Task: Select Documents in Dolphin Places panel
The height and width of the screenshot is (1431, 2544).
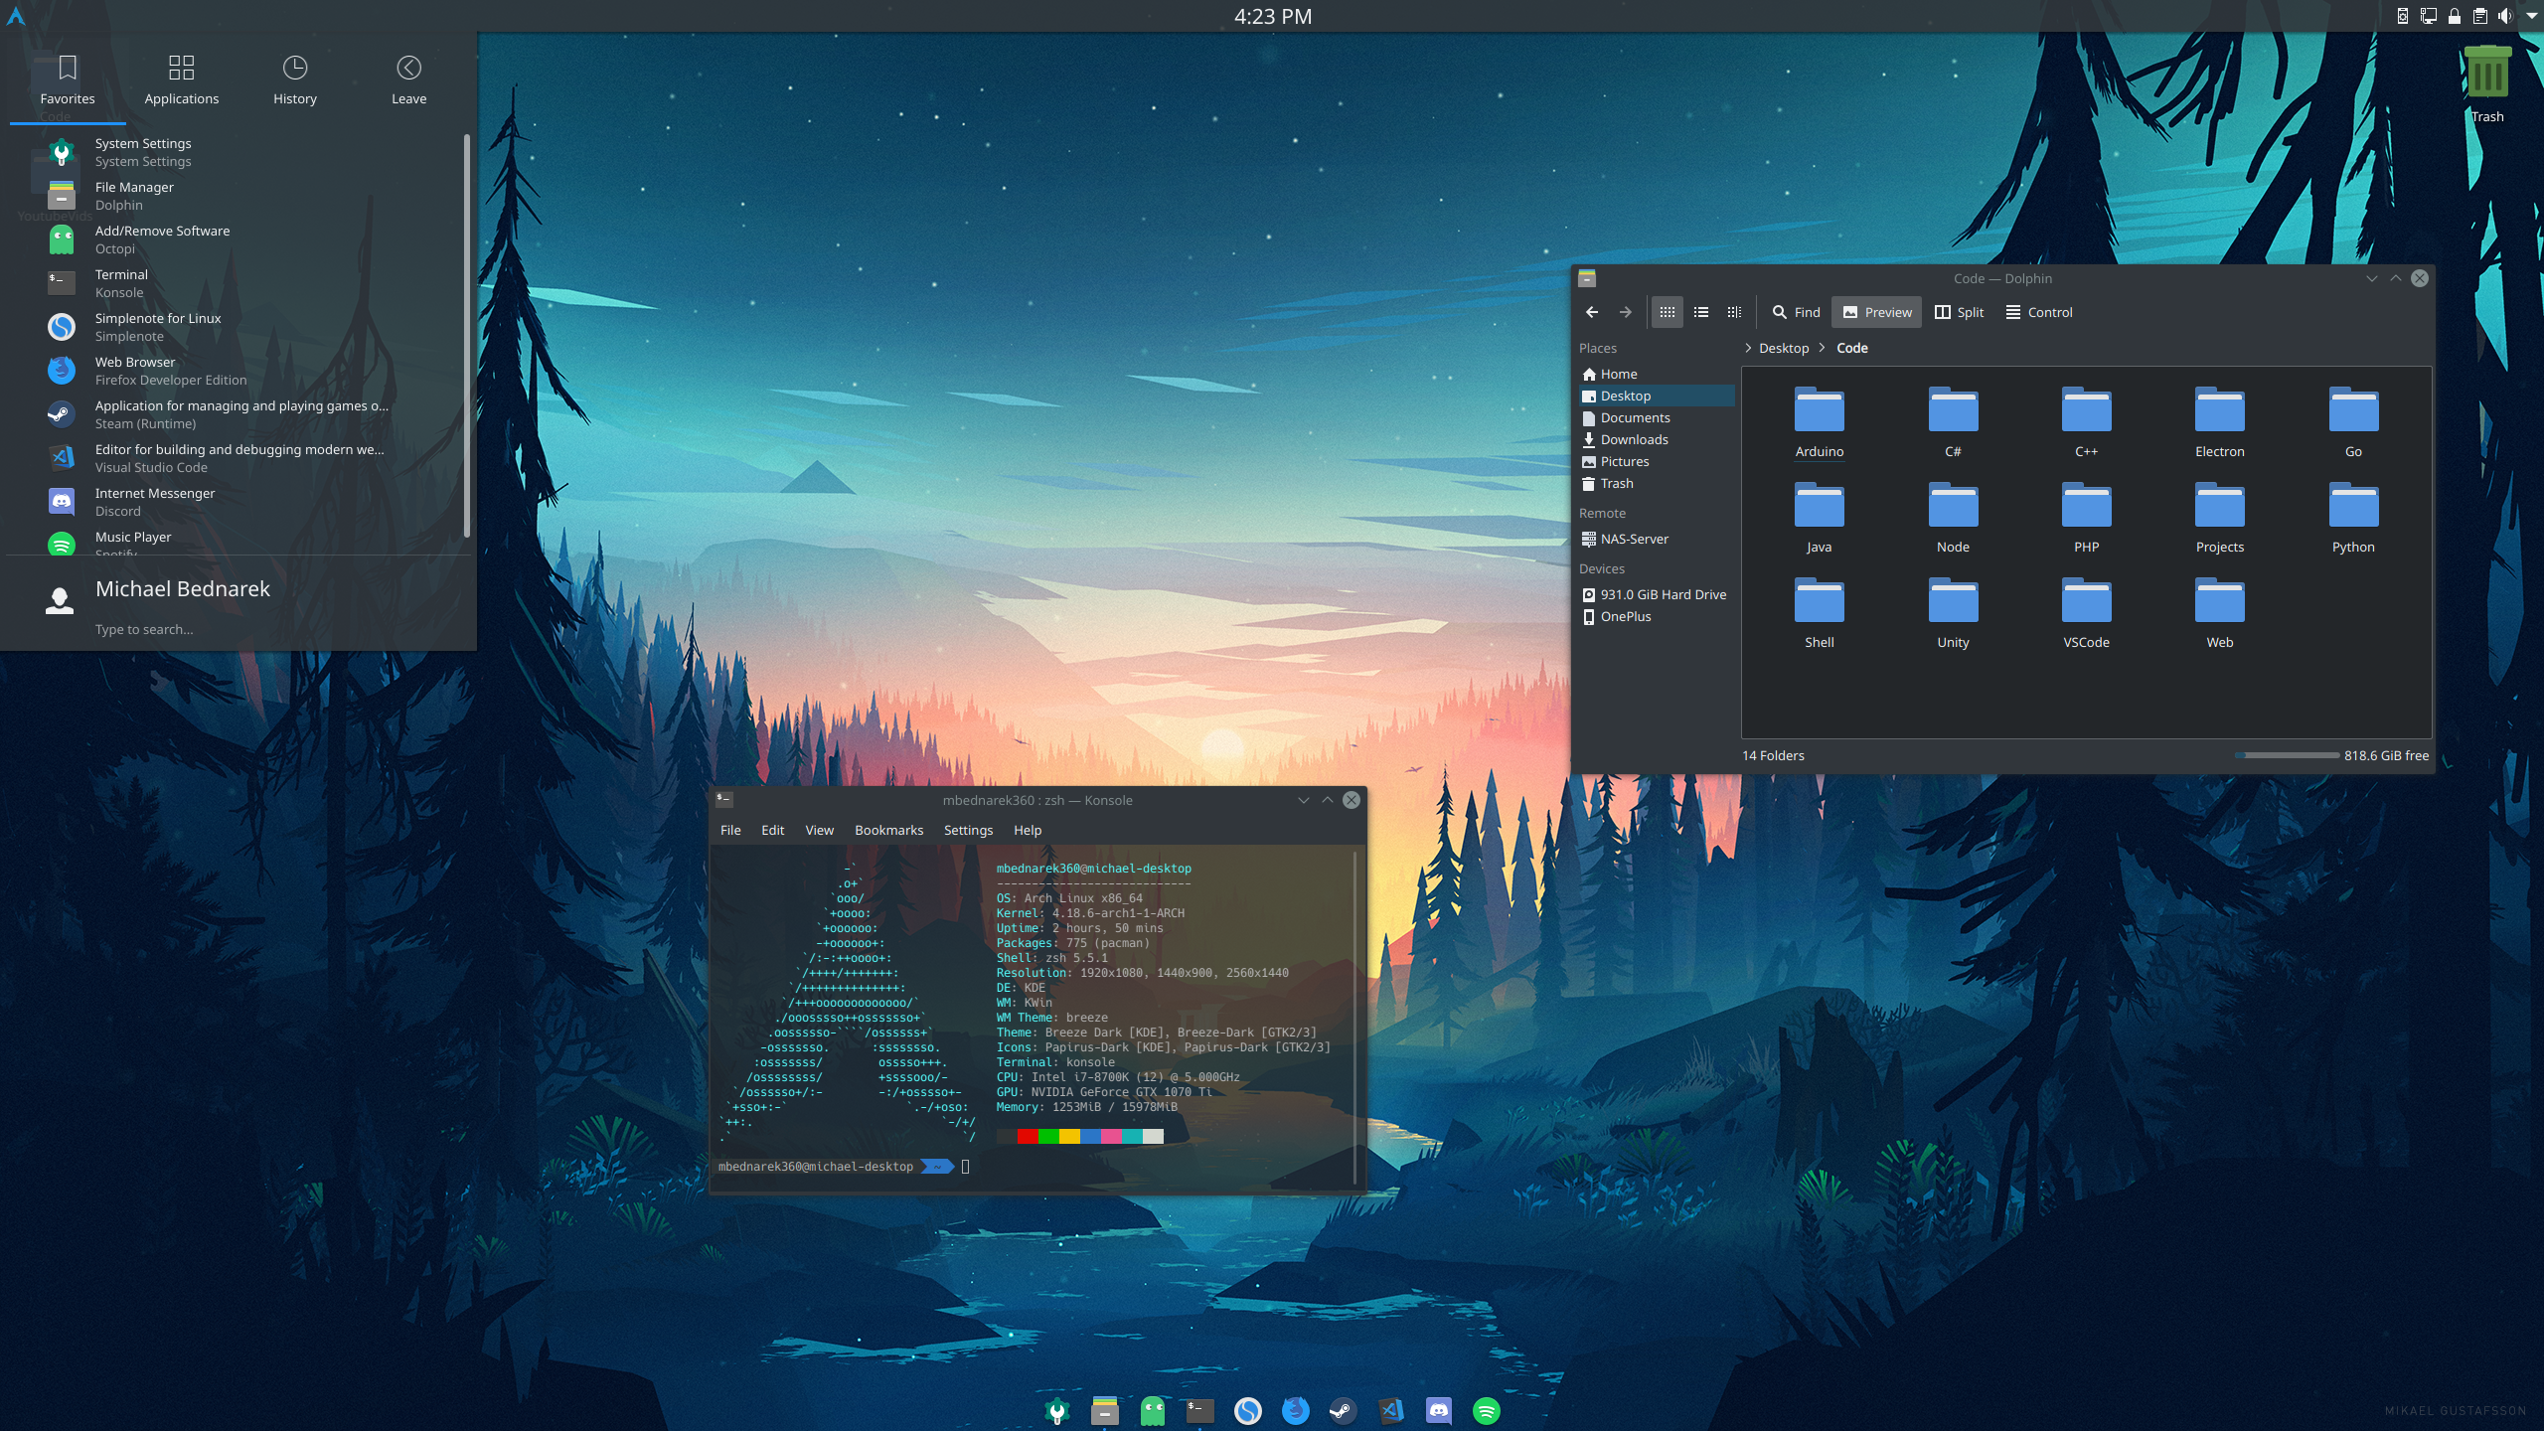Action: pyautogui.click(x=1657, y=417)
